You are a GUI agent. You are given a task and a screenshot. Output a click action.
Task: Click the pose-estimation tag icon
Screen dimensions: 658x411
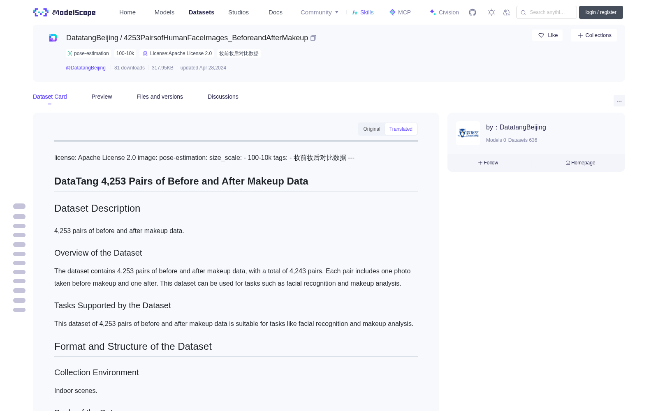pos(70,53)
